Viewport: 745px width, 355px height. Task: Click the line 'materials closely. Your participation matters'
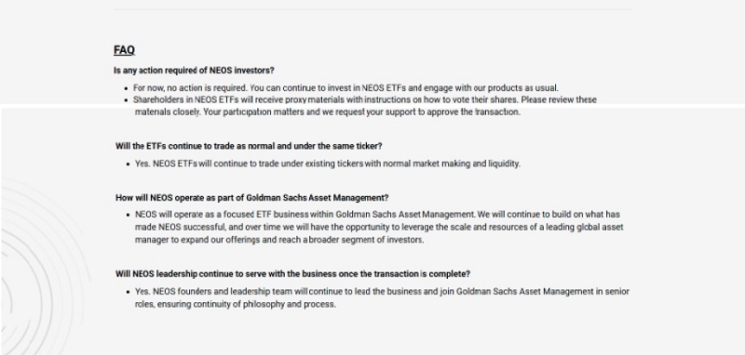[x=328, y=112]
